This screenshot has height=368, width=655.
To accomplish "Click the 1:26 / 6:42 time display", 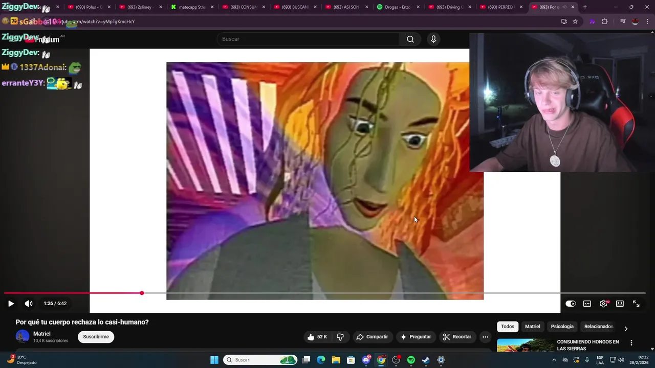I will [x=55, y=304].
